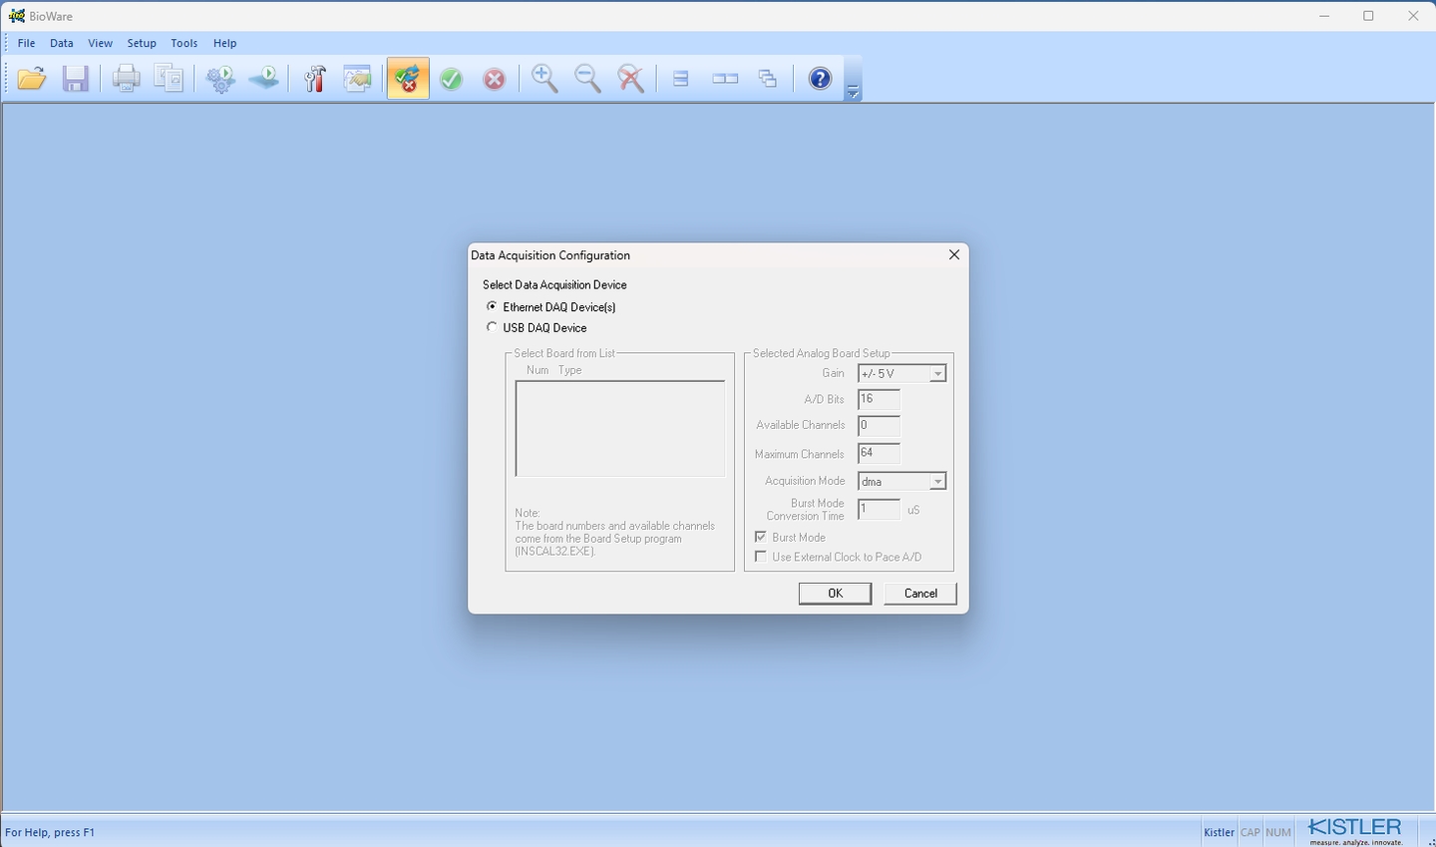1436x847 pixels.
Task: Click the zoom in magnifier icon
Action: [x=544, y=79]
